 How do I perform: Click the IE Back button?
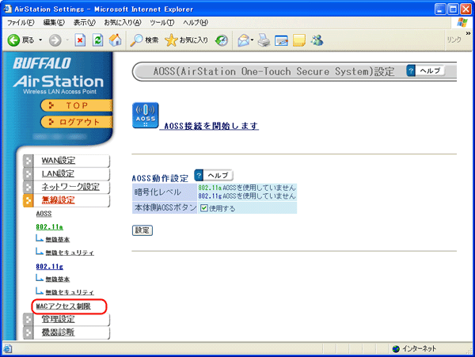click(21, 40)
